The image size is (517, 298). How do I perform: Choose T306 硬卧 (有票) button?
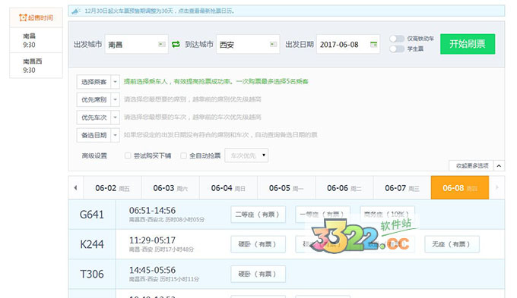258,274
